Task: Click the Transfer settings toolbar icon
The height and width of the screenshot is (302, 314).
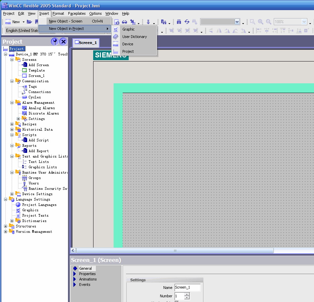Action: coord(133,22)
